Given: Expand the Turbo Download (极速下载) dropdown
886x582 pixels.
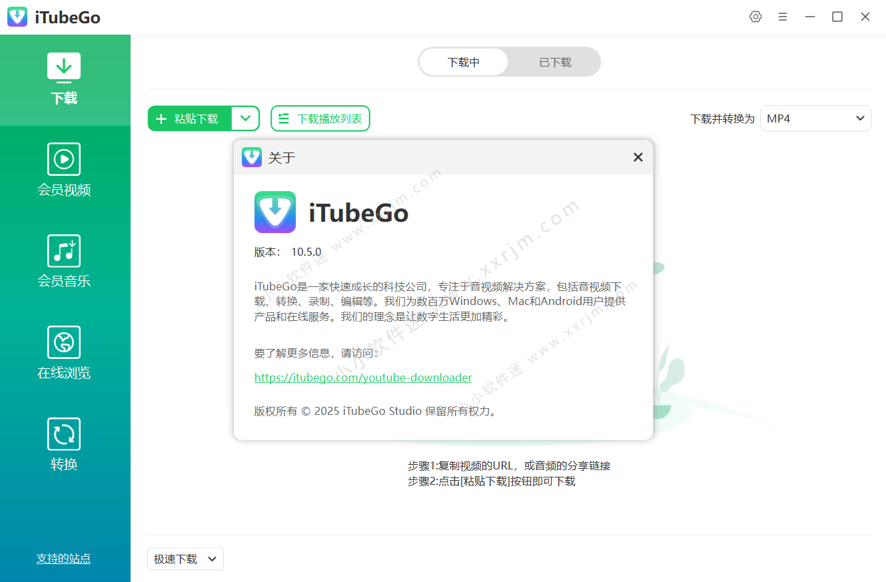Looking at the screenshot, I should tap(185, 559).
